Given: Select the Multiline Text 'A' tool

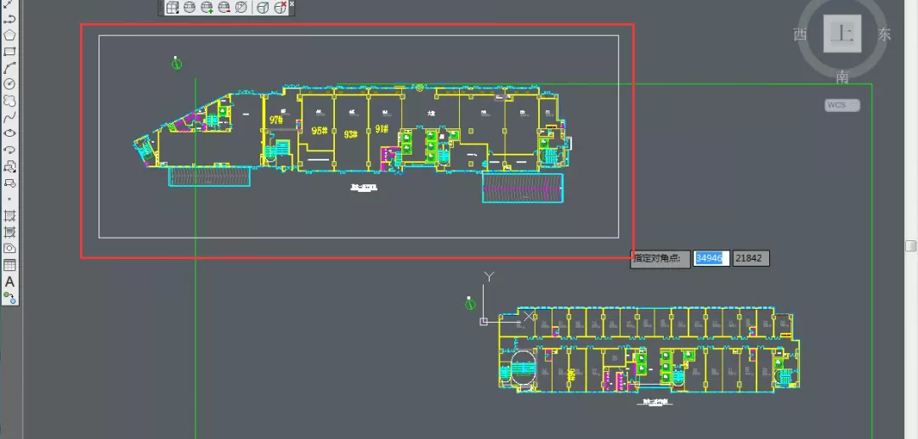Looking at the screenshot, I should [x=9, y=282].
